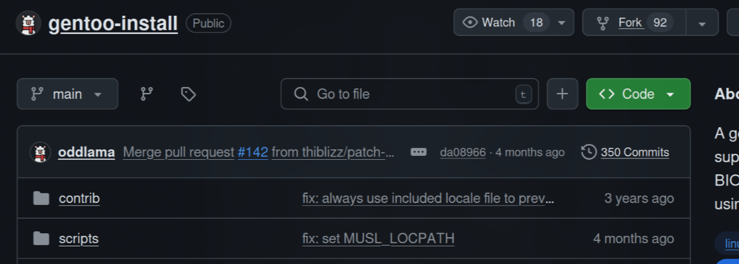Open commit history clock icon

tap(588, 152)
